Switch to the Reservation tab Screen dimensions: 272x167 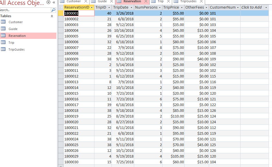pos(132,1)
